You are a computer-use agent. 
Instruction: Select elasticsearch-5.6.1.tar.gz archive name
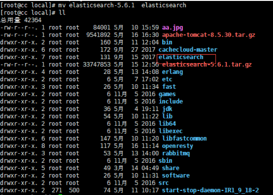[x=207, y=64]
